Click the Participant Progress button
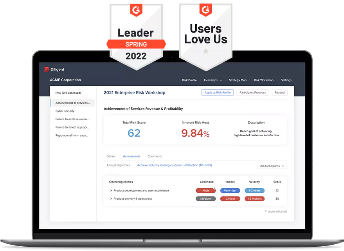This screenshot has height=251, width=344. coord(253,92)
